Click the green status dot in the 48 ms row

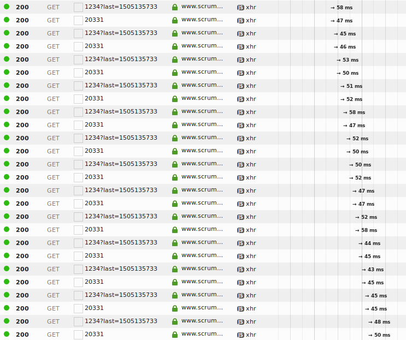coord(7,321)
